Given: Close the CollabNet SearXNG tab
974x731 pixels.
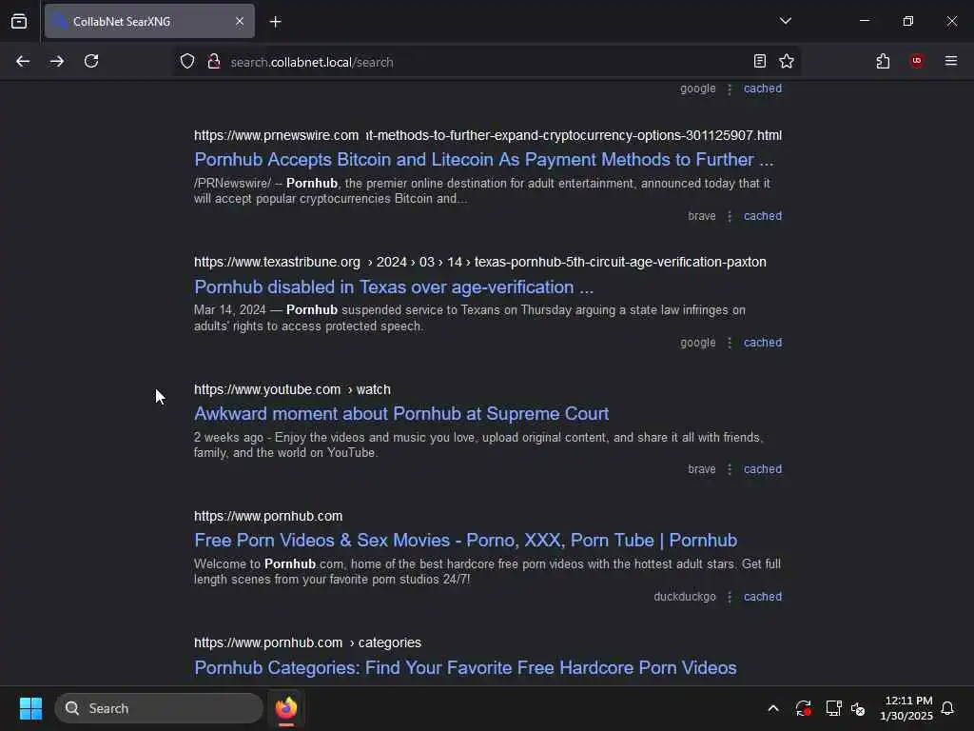Looking at the screenshot, I should tap(240, 22).
